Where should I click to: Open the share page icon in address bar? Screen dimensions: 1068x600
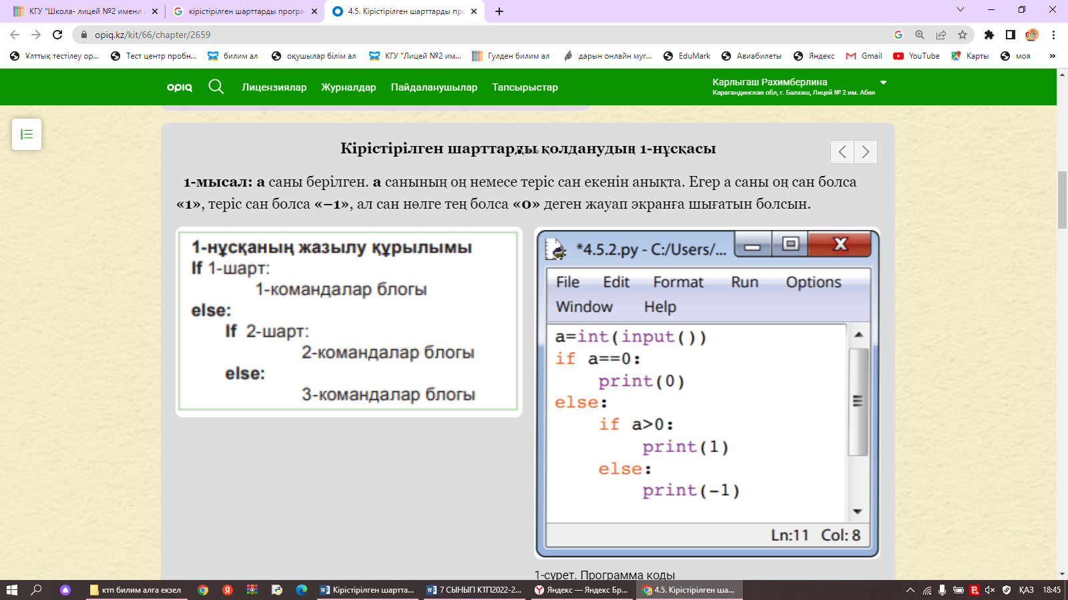point(941,35)
